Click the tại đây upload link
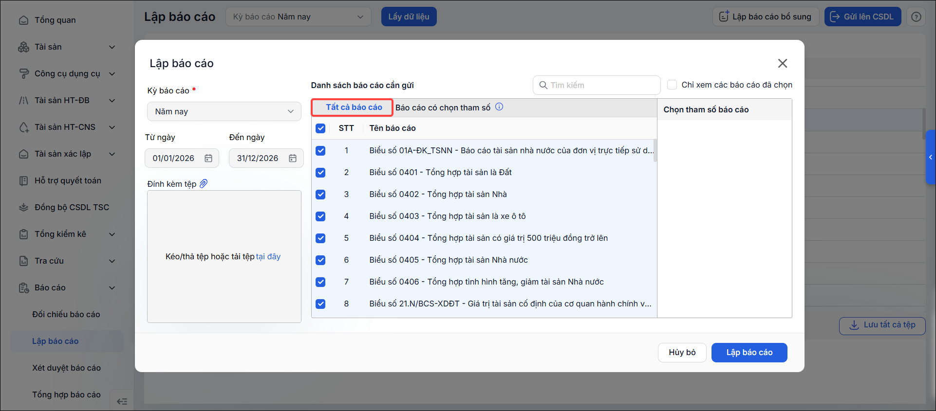Image resolution: width=936 pixels, height=411 pixels. click(268, 257)
